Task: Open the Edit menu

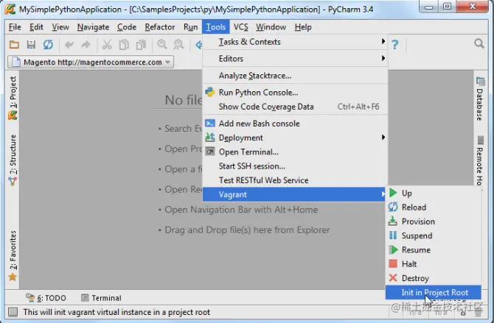Action: pos(36,27)
